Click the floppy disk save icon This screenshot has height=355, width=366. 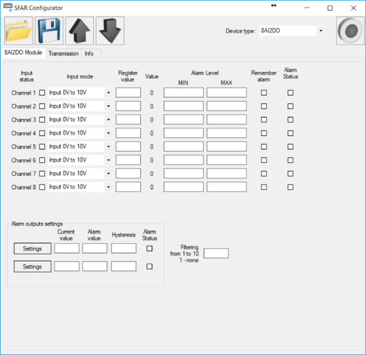click(49, 31)
